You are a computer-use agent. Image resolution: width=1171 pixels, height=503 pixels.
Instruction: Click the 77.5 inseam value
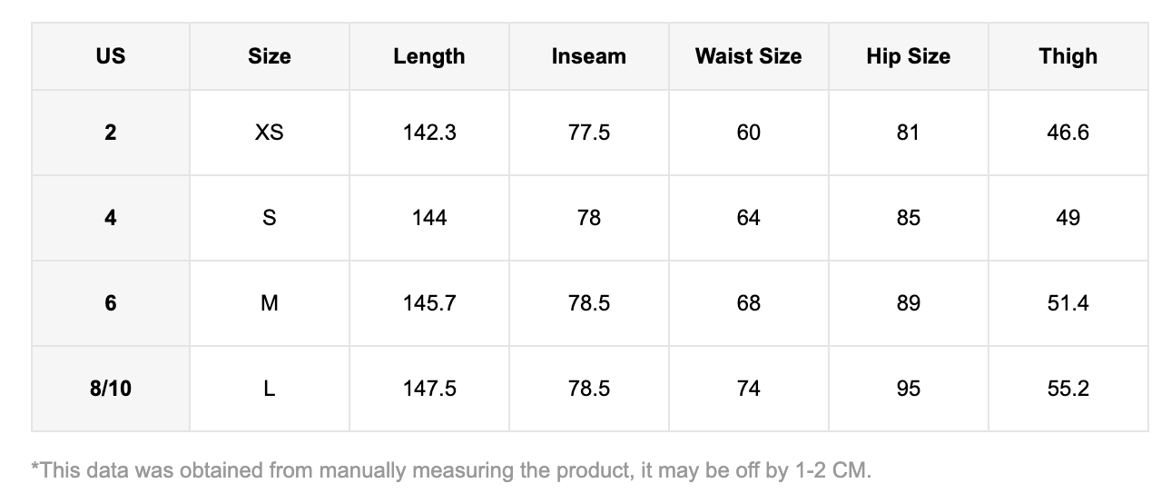coord(589,133)
